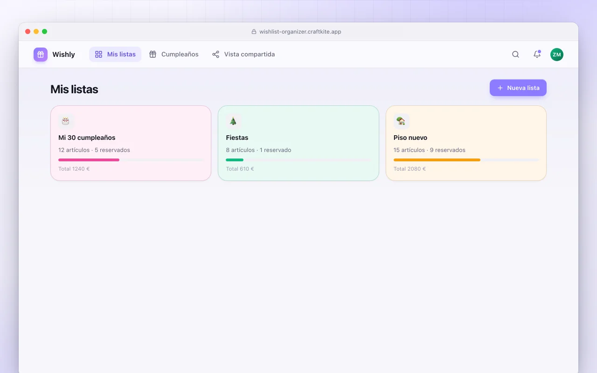Click the house icon on Piso nuevo
The height and width of the screenshot is (373, 597).
[401, 121]
